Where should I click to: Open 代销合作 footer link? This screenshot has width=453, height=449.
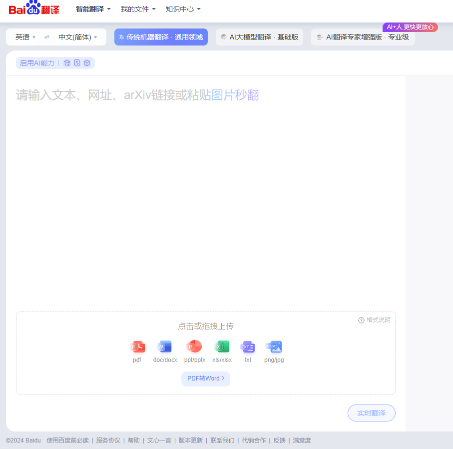click(x=254, y=440)
